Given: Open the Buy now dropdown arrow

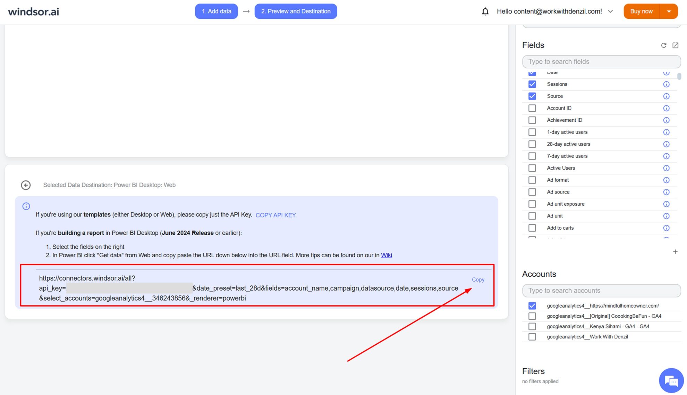Looking at the screenshot, I should coord(669,11).
